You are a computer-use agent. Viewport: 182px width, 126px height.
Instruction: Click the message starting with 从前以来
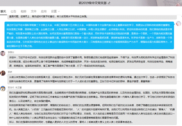click(92, 79)
